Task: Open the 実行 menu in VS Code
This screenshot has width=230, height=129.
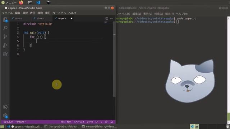Action: tap(48, 13)
